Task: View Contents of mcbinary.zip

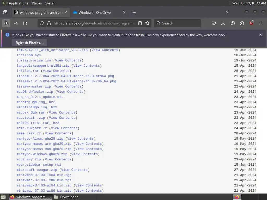Action: click(x=58, y=159)
